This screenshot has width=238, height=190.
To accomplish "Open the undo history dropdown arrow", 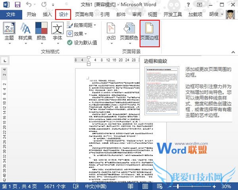I will coord(35,4).
